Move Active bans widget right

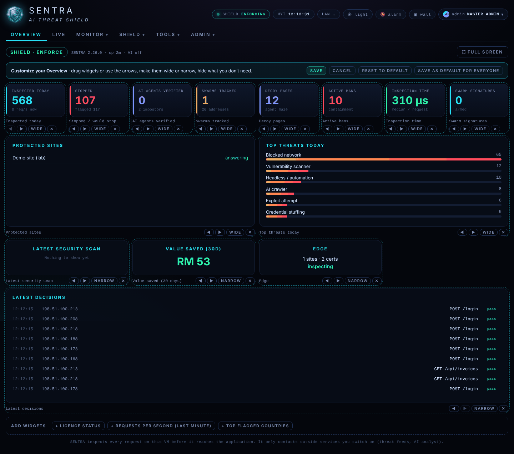338,129
